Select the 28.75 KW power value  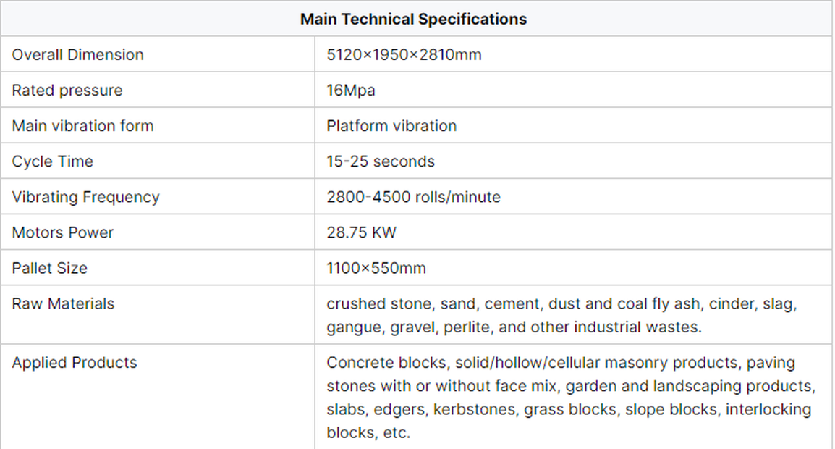[361, 232]
